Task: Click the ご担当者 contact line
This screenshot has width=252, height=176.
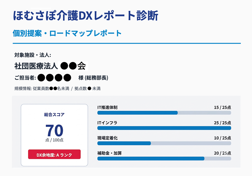Action: pyautogui.click(x=61, y=78)
